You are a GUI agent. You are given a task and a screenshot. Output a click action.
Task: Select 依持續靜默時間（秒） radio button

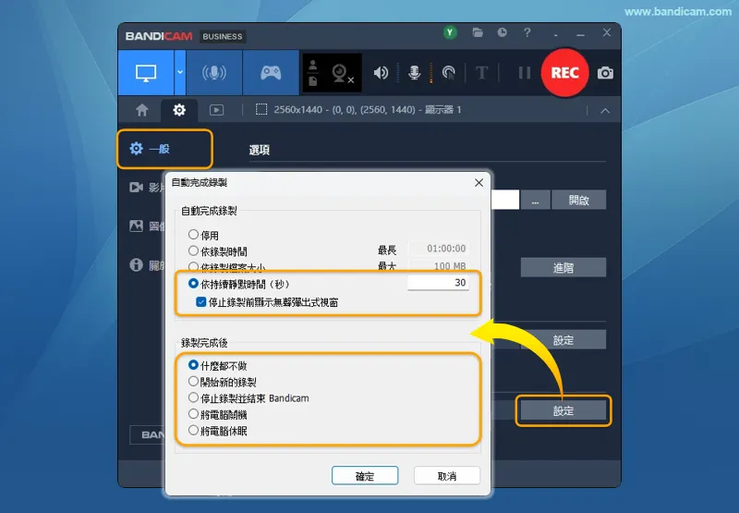(x=193, y=284)
